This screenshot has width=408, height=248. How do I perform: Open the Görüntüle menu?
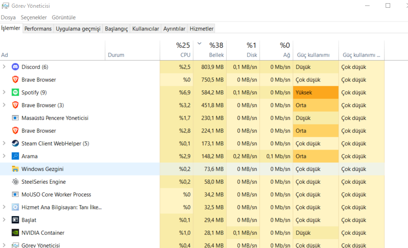coord(64,17)
